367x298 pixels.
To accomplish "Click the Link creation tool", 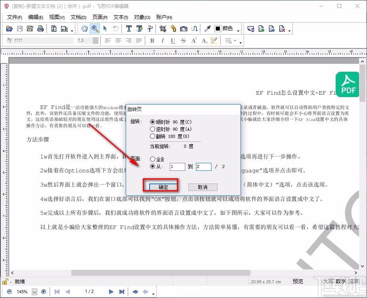I will click(173, 28).
